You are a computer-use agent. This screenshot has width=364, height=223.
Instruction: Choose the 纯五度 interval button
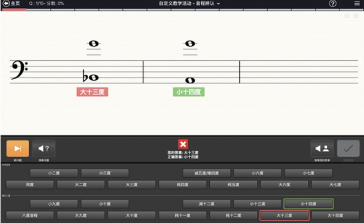[234, 185]
